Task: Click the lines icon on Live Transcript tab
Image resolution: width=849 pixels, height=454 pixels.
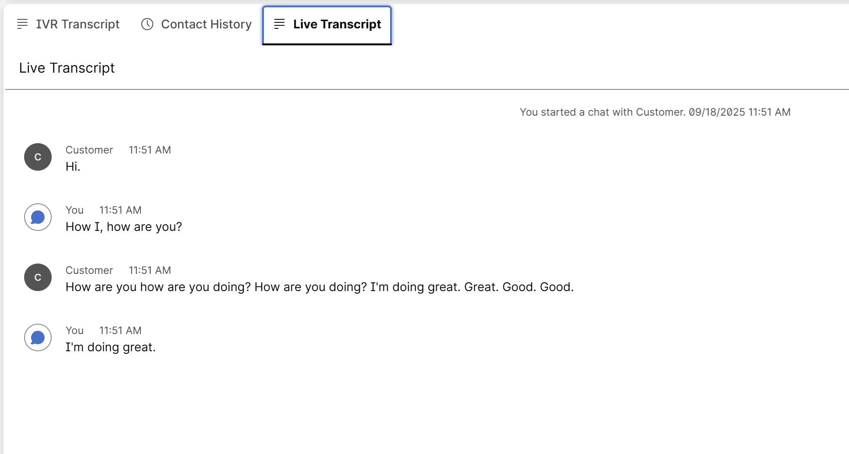Action: coord(279,24)
